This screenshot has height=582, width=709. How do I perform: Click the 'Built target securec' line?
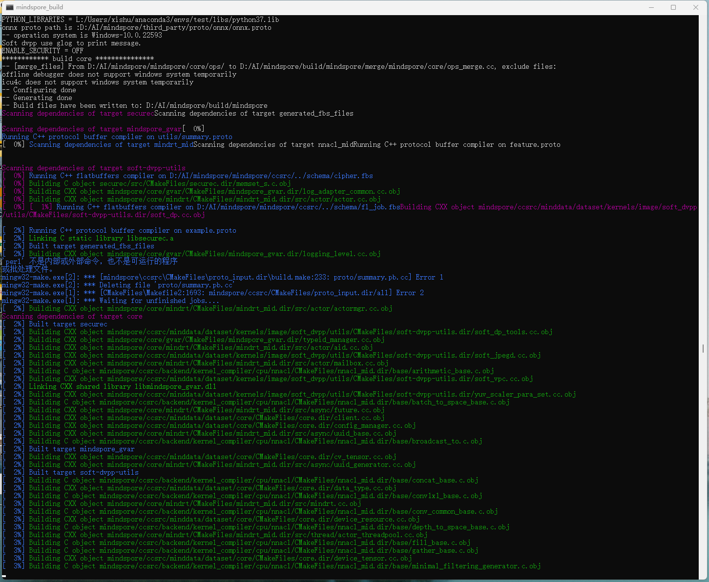click(x=55, y=324)
